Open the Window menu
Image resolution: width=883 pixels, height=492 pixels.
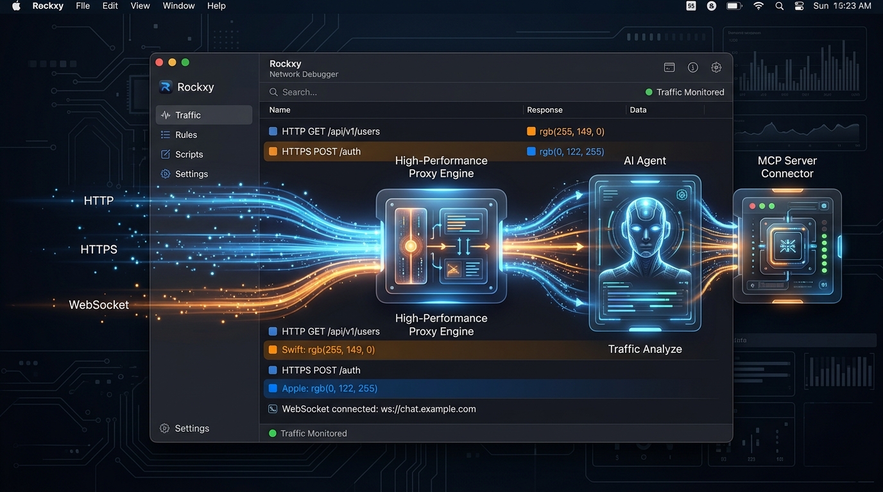[x=178, y=6]
